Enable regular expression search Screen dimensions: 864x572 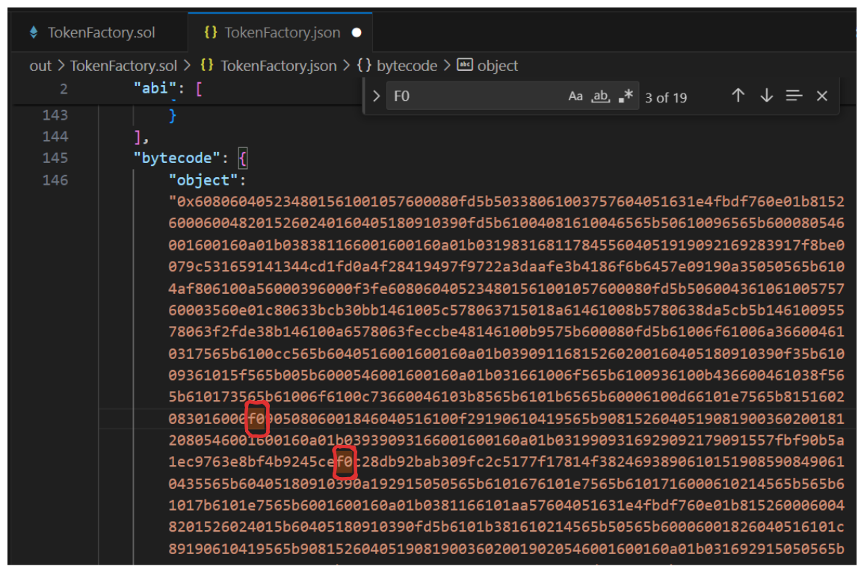pos(626,96)
